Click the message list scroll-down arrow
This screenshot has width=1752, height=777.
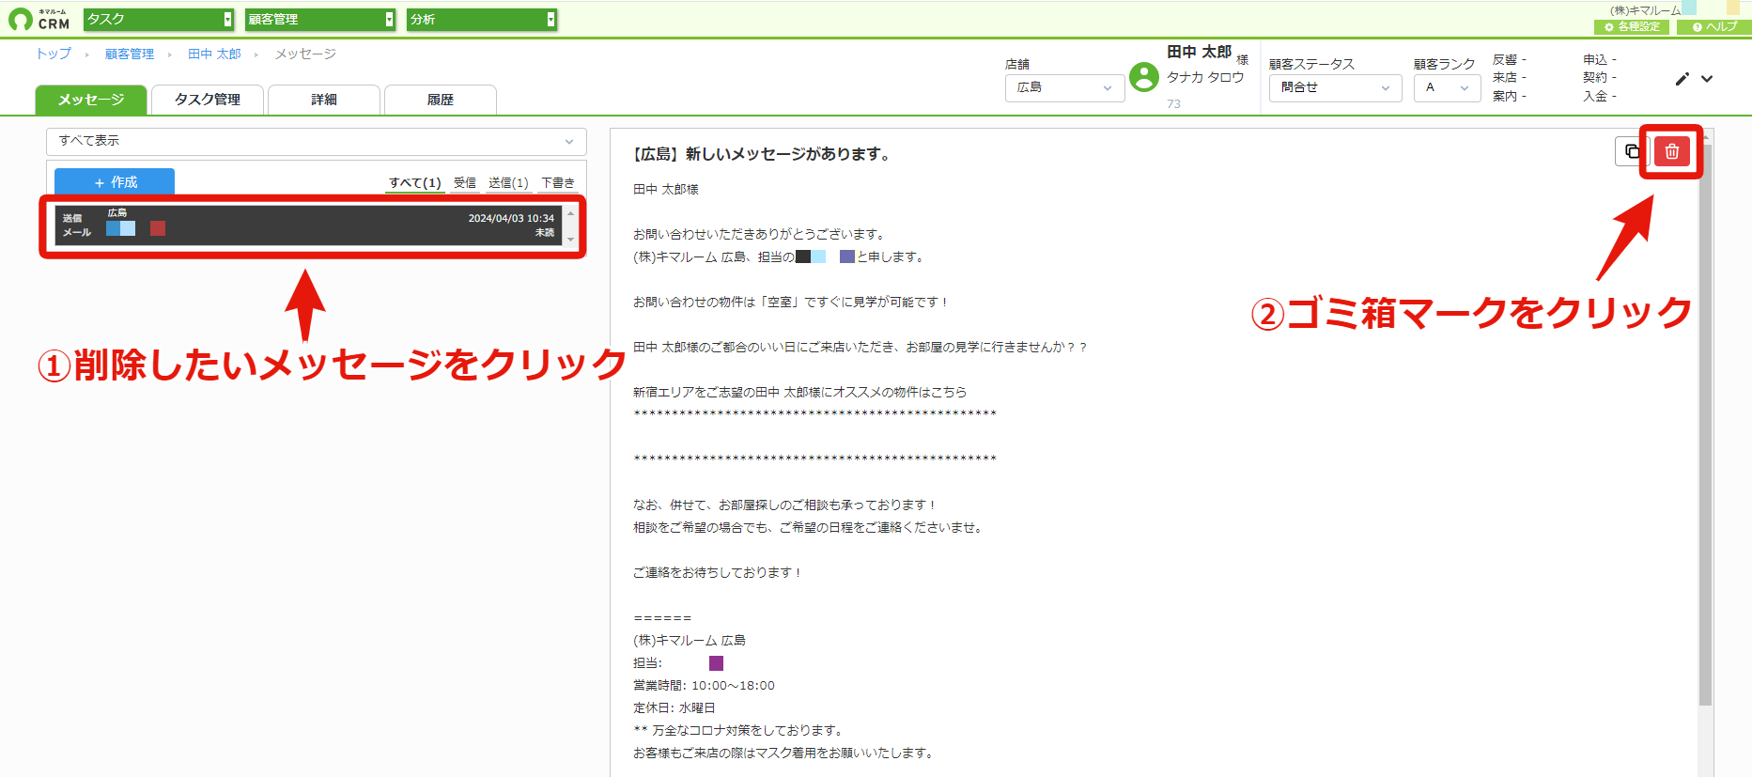570,240
